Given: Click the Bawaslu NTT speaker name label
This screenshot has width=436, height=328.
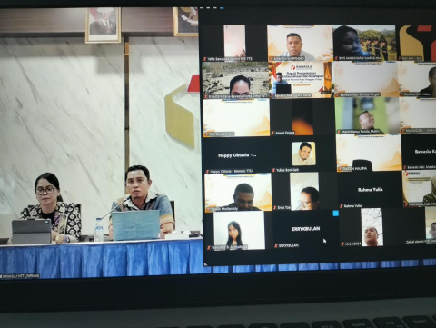Looking at the screenshot, I should [20, 276].
